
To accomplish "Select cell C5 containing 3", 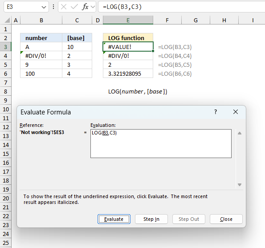I will coord(77,65).
